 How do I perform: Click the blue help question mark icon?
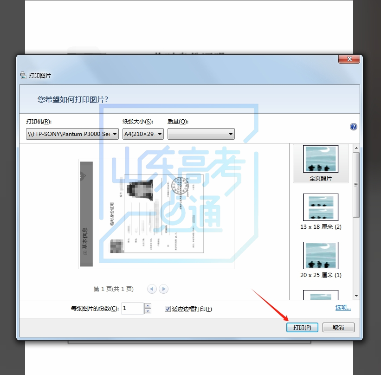pos(353,127)
